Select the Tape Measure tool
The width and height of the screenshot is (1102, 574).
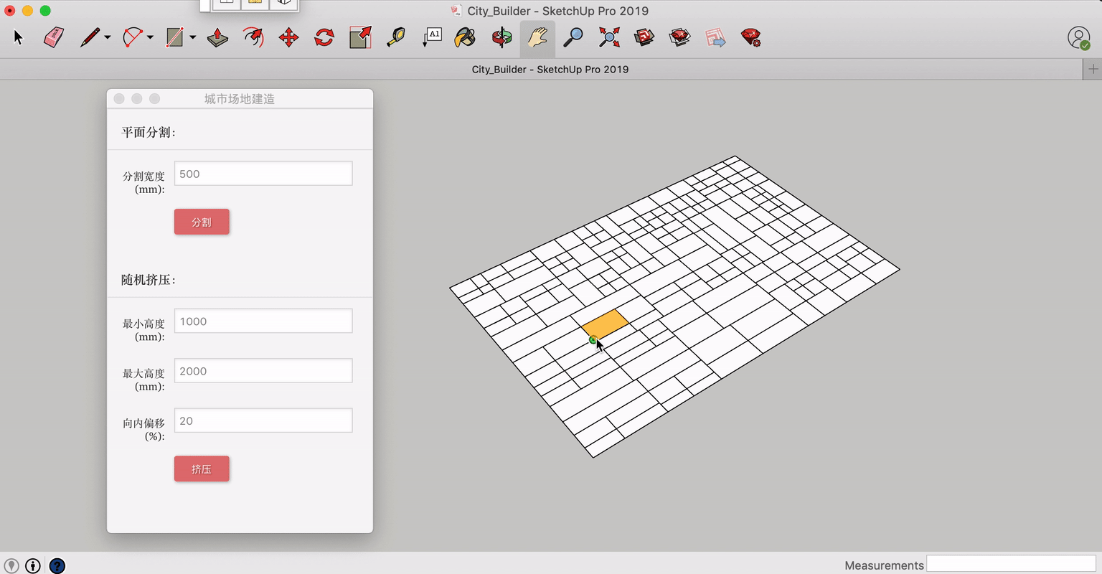(395, 37)
